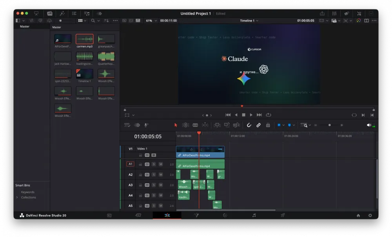This screenshot has width=392, height=237.
Task: Expand the Collections smart bin
Action: point(17,197)
